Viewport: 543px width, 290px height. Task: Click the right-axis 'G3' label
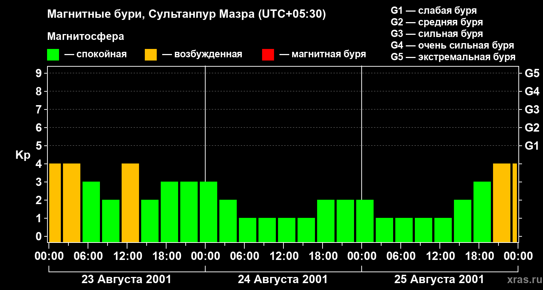pyautogui.click(x=532, y=109)
